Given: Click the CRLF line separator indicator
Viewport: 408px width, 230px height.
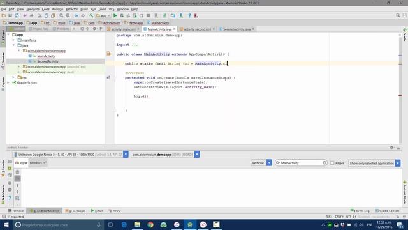Looking at the screenshot, I should [339, 217].
